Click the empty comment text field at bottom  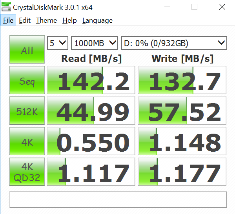118,199
